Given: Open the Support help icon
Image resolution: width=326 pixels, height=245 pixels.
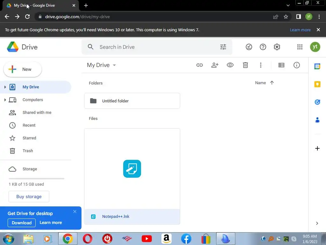Looking at the screenshot, I should (263, 47).
